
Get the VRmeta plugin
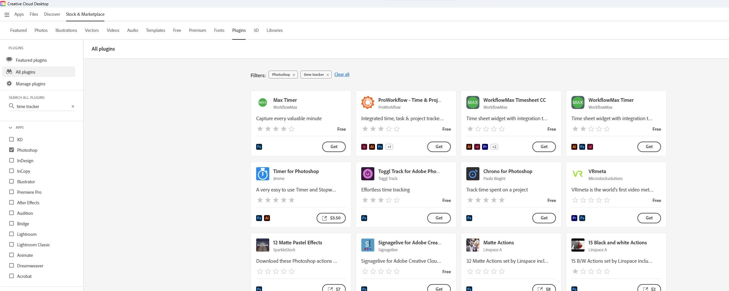[x=649, y=218]
